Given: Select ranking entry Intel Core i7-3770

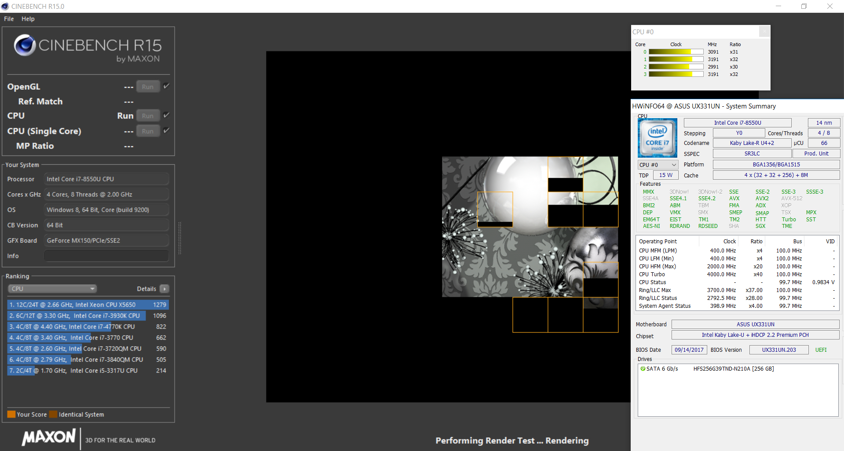Looking at the screenshot, I should click(x=88, y=337).
